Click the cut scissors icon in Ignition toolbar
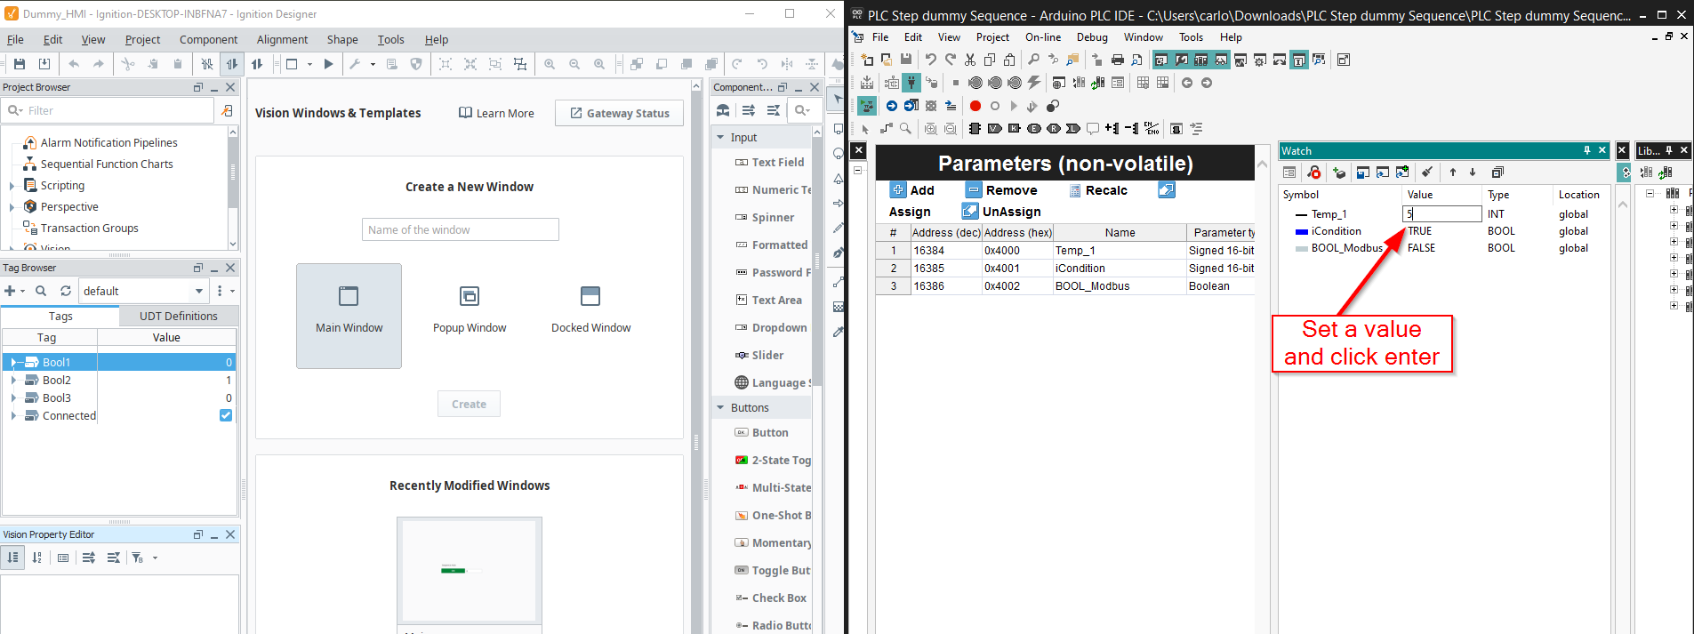This screenshot has width=1694, height=634. pos(128,64)
